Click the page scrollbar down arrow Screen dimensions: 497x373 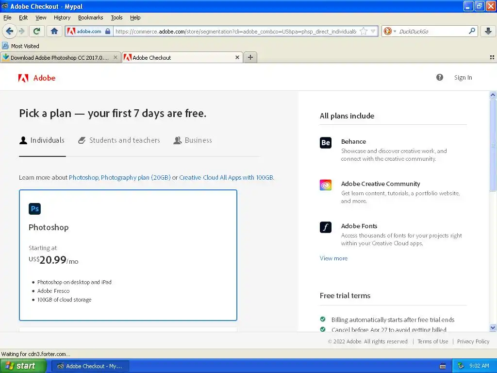tap(493, 328)
